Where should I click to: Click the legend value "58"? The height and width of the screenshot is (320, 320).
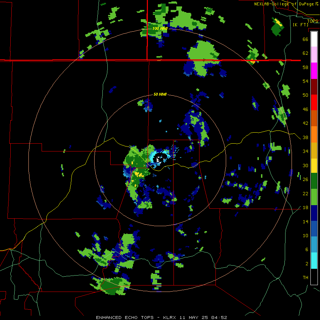(x=305, y=67)
